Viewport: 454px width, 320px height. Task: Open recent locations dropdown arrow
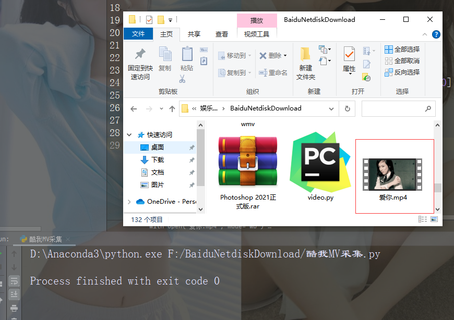coord(161,109)
